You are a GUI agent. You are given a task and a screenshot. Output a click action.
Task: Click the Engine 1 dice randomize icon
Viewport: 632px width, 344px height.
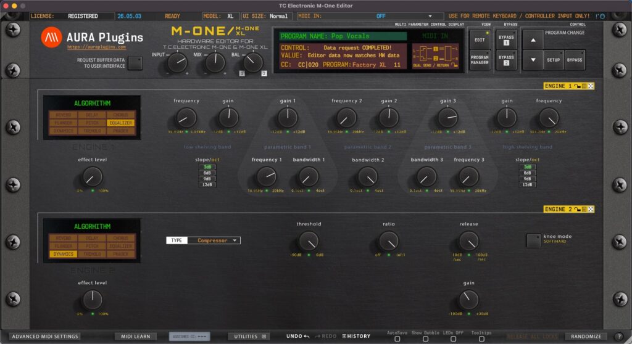tap(591, 86)
